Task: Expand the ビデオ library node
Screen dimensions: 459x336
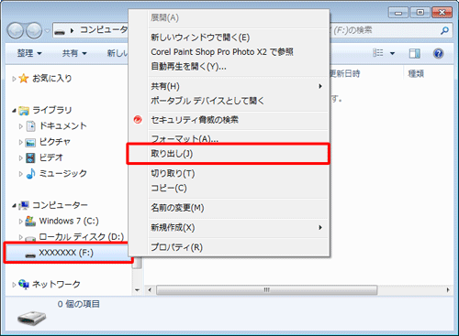Action: coord(20,158)
